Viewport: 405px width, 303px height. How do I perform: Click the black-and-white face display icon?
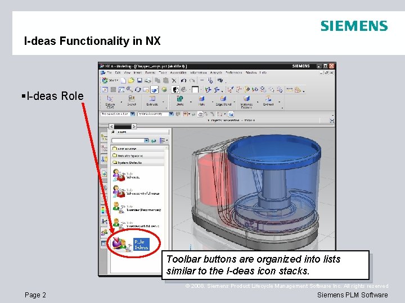pos(175,89)
